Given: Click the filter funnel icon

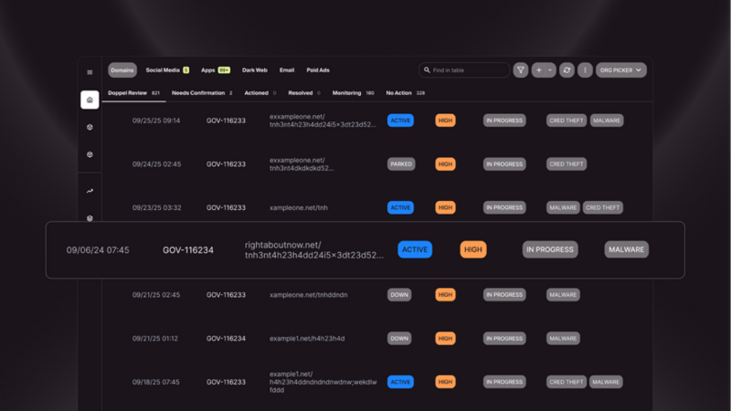Looking at the screenshot, I should pyautogui.click(x=520, y=70).
